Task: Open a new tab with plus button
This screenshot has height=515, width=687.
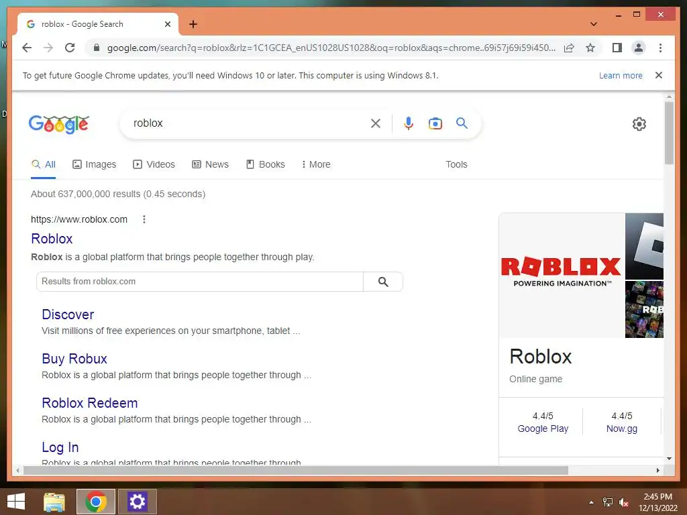Action: tap(193, 24)
